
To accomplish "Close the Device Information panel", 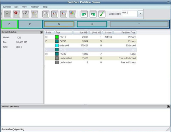I will point(41,32).
